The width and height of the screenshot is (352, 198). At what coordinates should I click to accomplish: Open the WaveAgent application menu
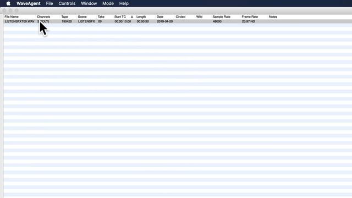29,3
